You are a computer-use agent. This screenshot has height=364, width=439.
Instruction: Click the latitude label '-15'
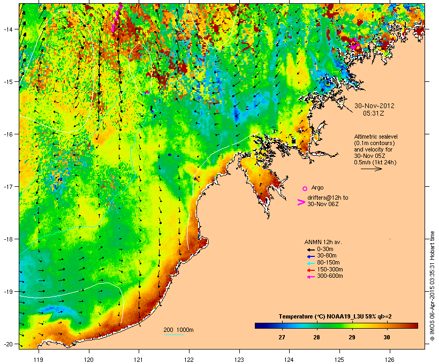tap(7, 82)
